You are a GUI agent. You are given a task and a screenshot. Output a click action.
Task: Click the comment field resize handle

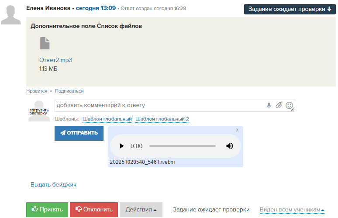point(293,110)
